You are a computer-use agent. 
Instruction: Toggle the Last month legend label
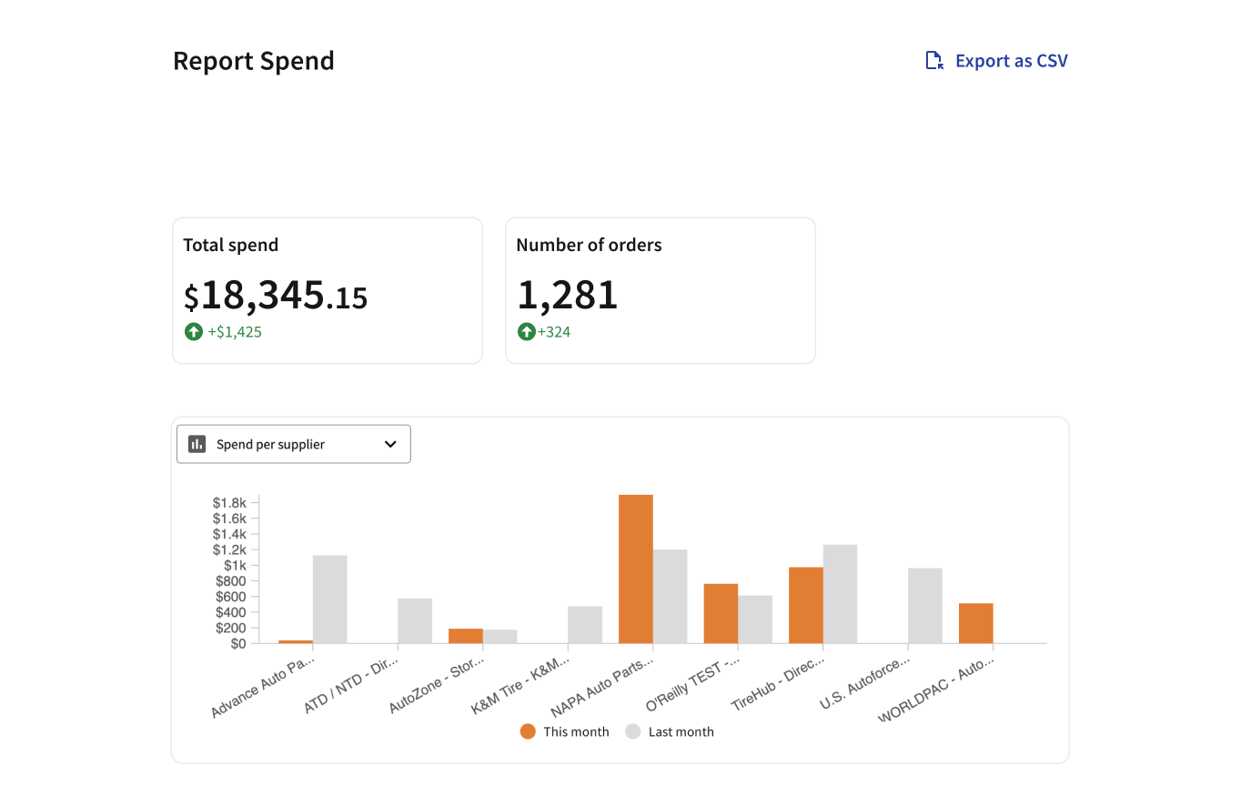coord(681,731)
